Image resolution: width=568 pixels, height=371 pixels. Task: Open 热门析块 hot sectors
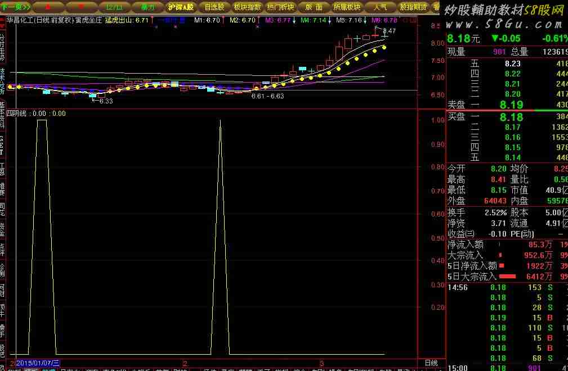280,7
